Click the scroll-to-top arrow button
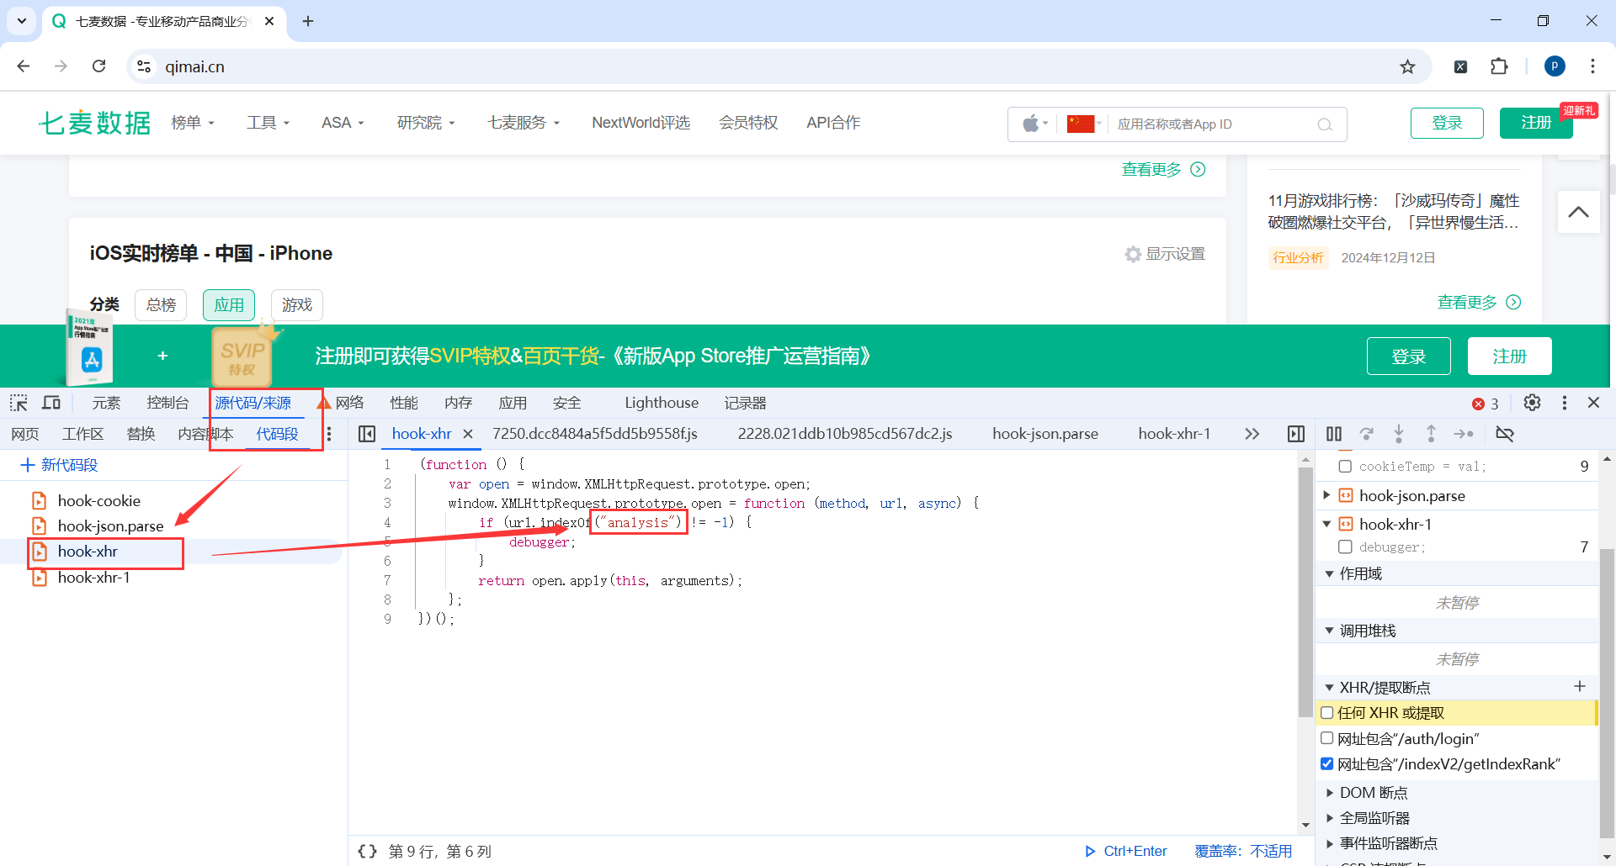 (1579, 212)
